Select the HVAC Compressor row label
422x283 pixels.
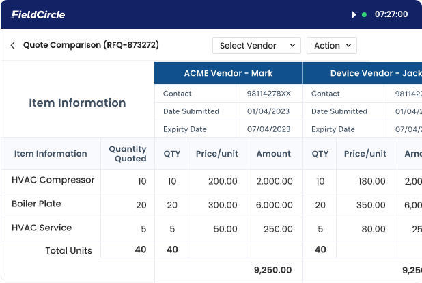(x=53, y=180)
